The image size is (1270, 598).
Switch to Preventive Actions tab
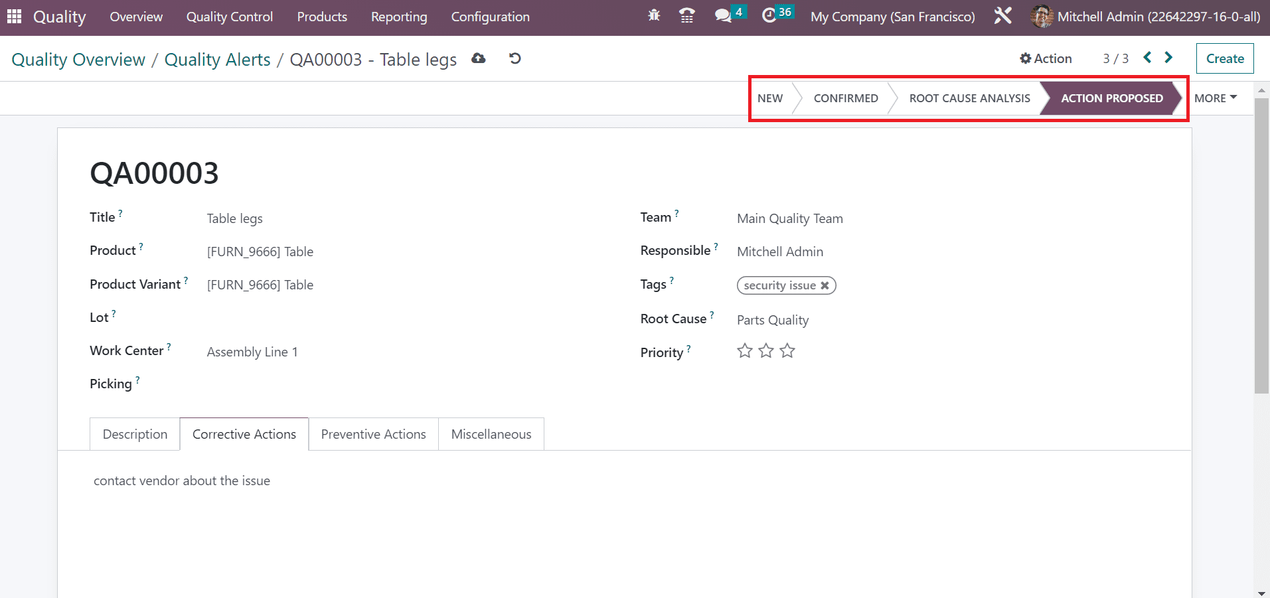tap(374, 434)
